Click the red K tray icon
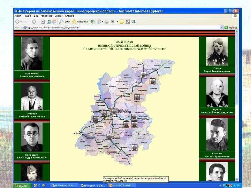The height and width of the screenshot is (188, 251). (231, 186)
